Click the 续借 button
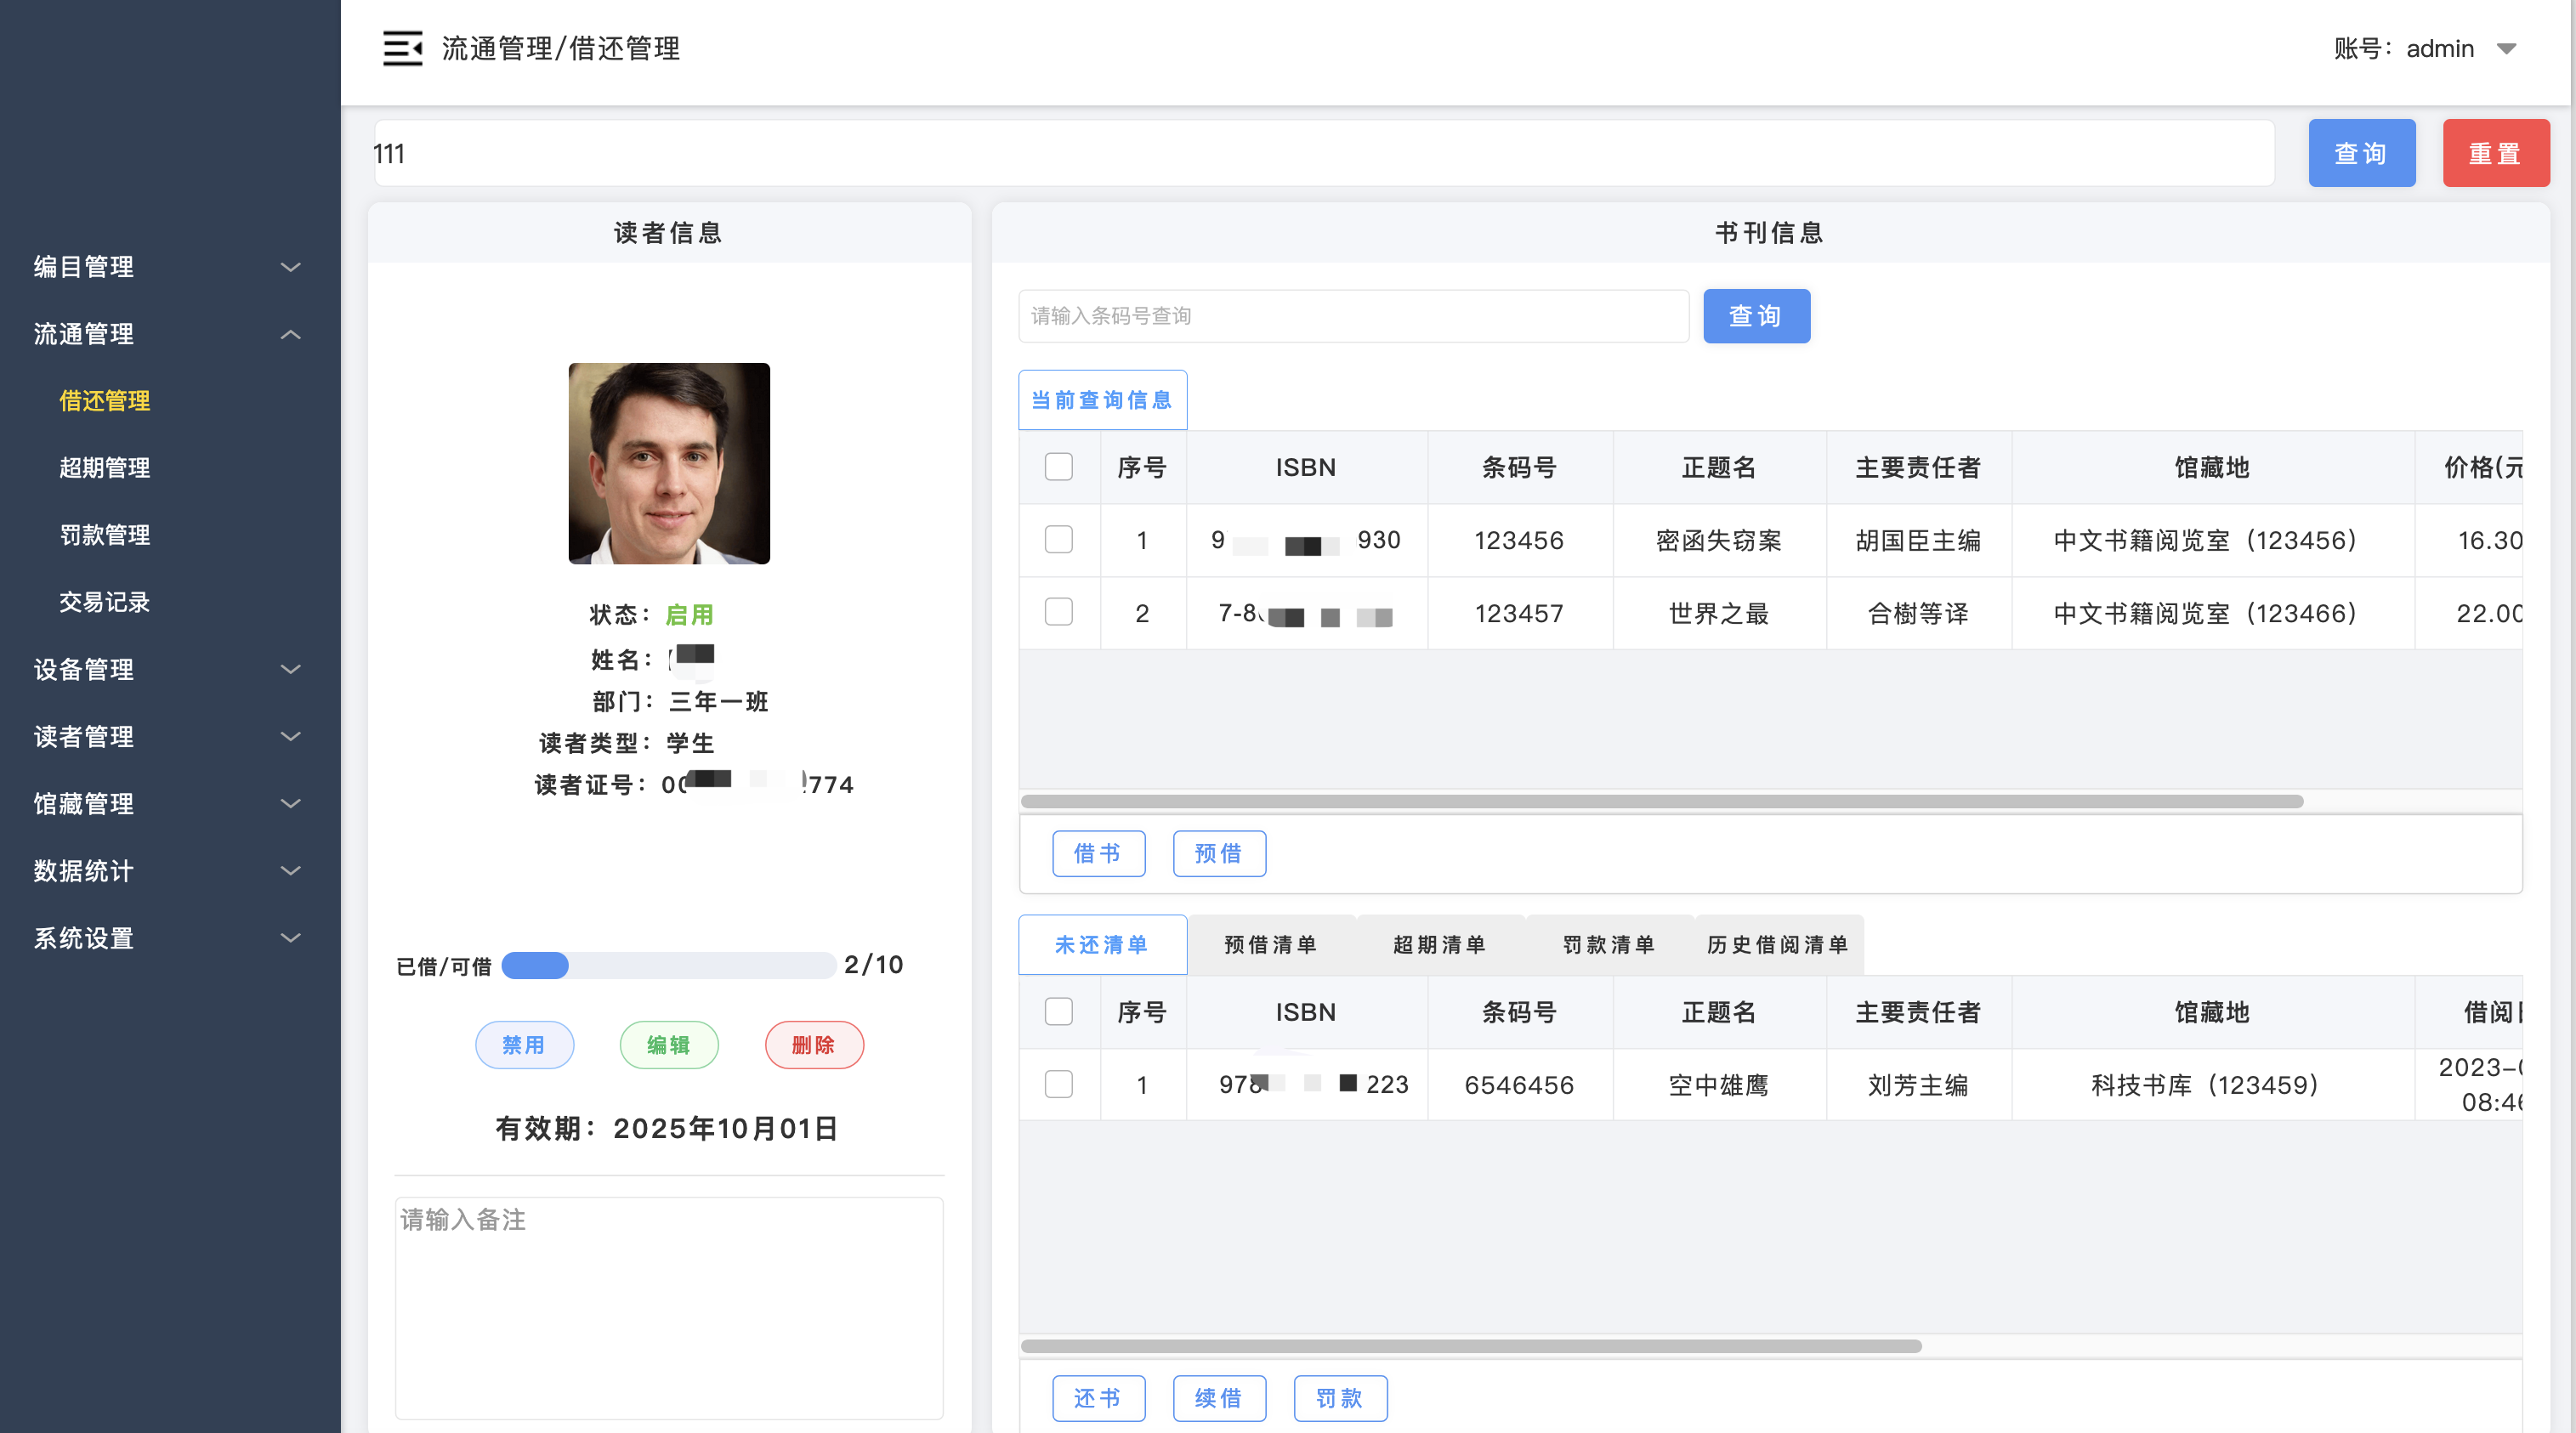The image size is (2576, 1433). [1219, 1398]
